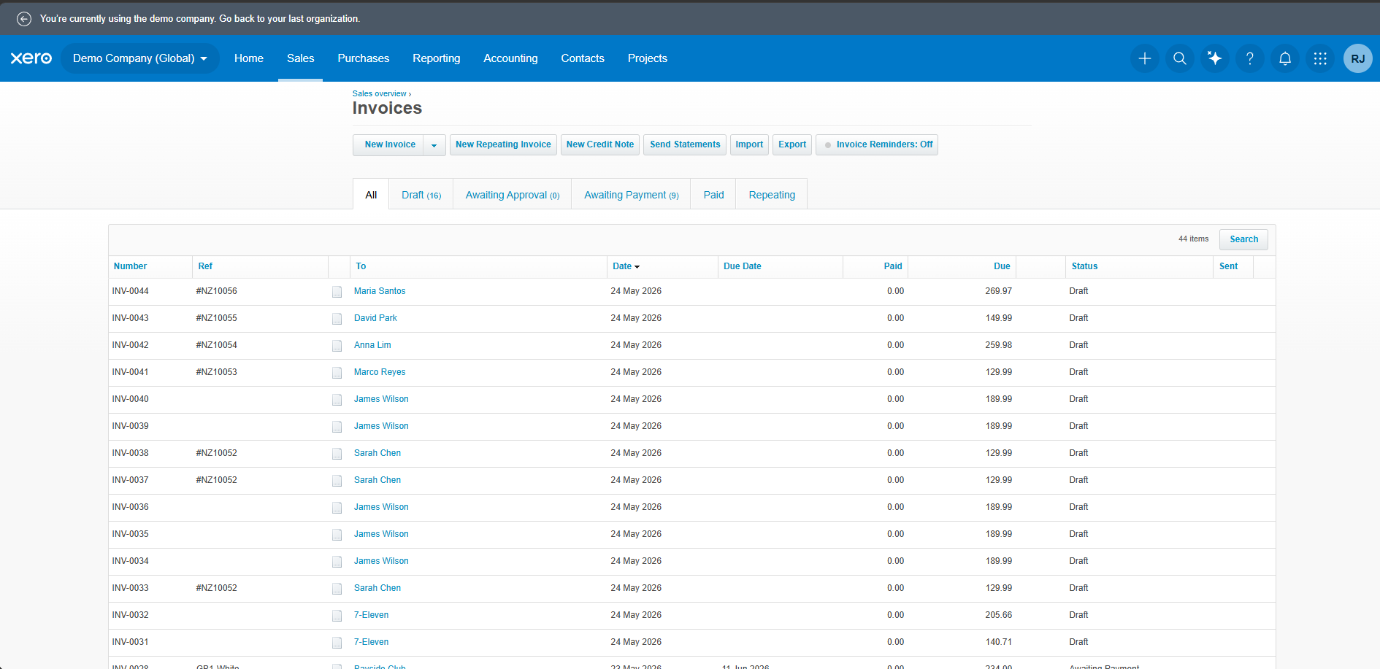Click the Export button

point(792,144)
